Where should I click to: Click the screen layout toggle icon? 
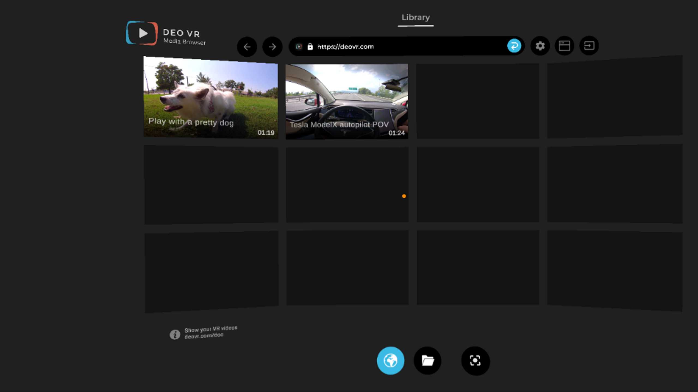pyautogui.click(x=564, y=45)
